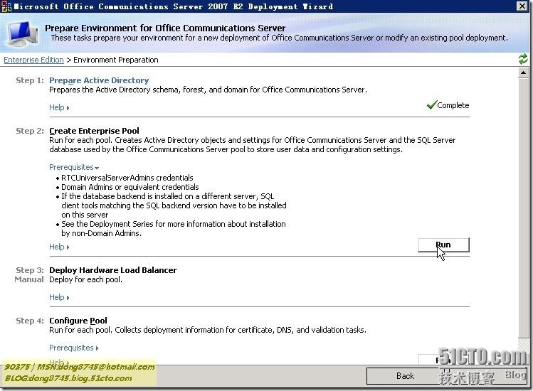
Task: Collapse Prerequisites under Create Enterprise Pool
Action: 74,167
